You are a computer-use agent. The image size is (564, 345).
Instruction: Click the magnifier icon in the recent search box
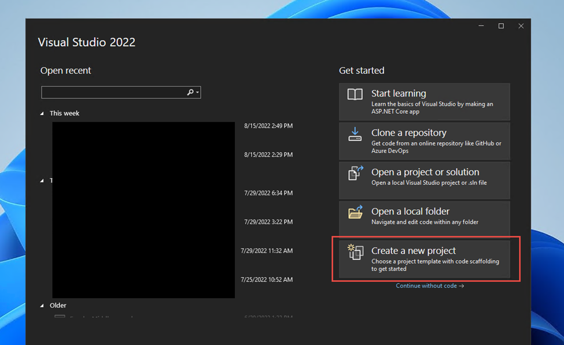[190, 92]
